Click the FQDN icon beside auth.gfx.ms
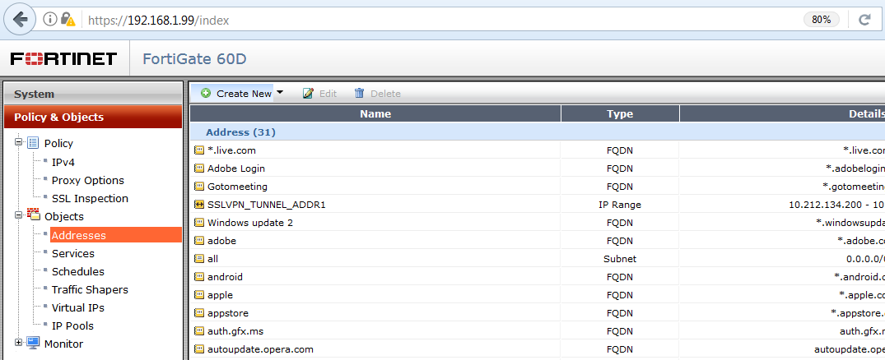The height and width of the screenshot is (360, 885). (x=199, y=330)
